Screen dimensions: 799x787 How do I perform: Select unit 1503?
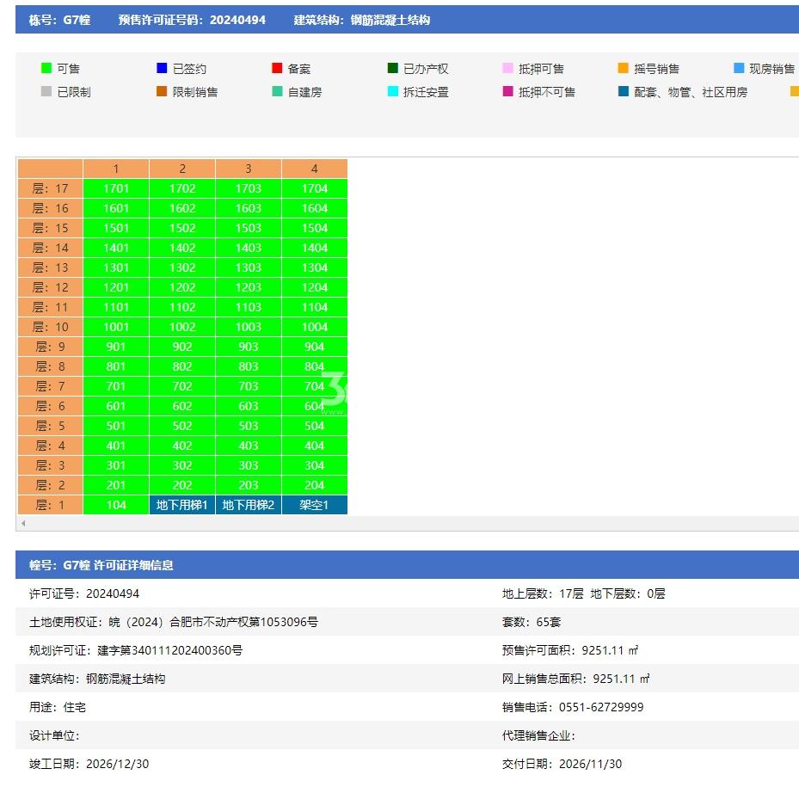coord(249,228)
